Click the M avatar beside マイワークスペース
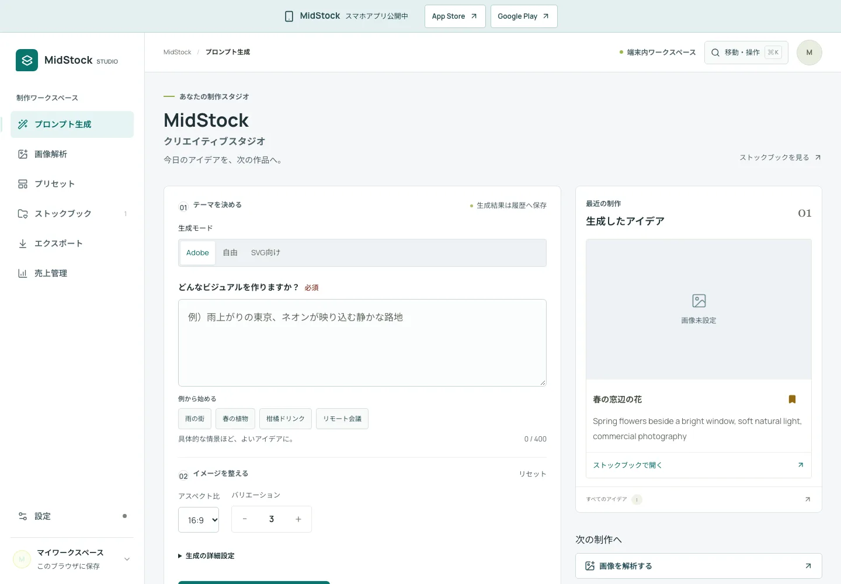Image resolution: width=841 pixels, height=584 pixels. tap(22, 559)
